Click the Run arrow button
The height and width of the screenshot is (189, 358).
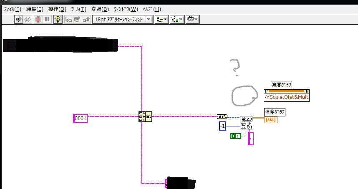(18, 20)
